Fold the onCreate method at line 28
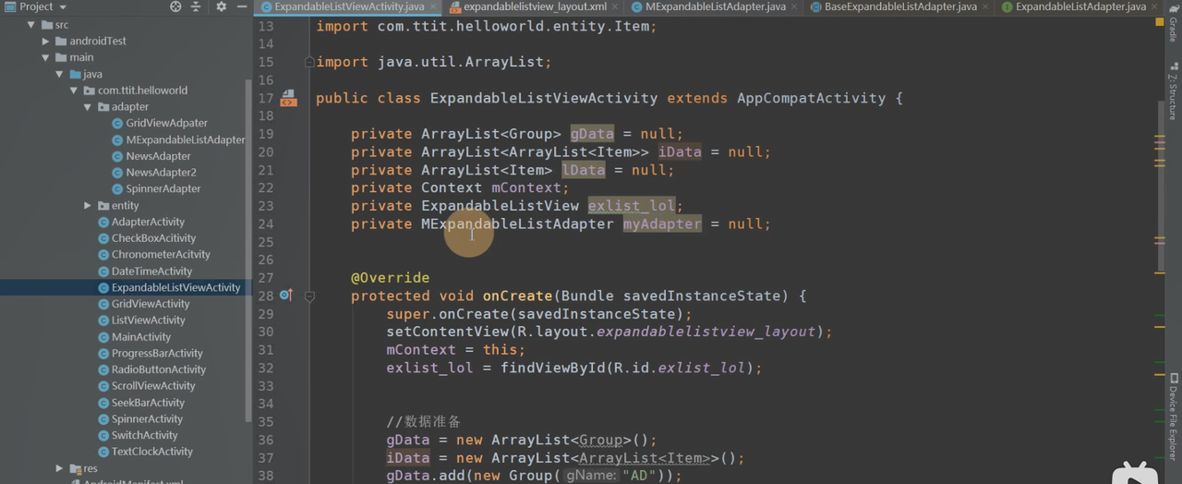Viewport: 1182px width, 484px height. click(x=309, y=296)
